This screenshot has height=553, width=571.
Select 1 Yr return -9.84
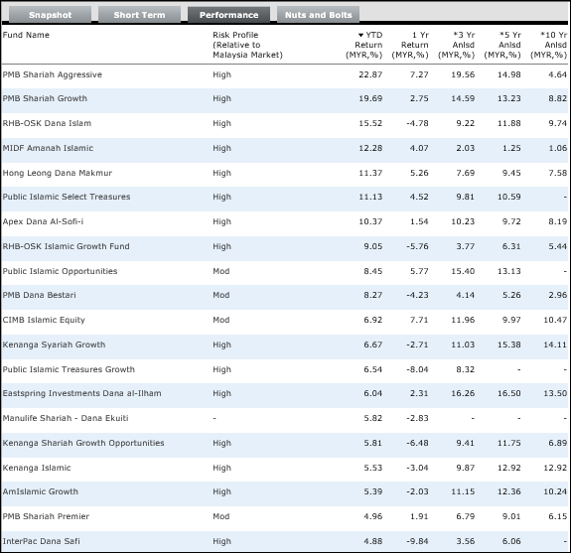[417, 541]
